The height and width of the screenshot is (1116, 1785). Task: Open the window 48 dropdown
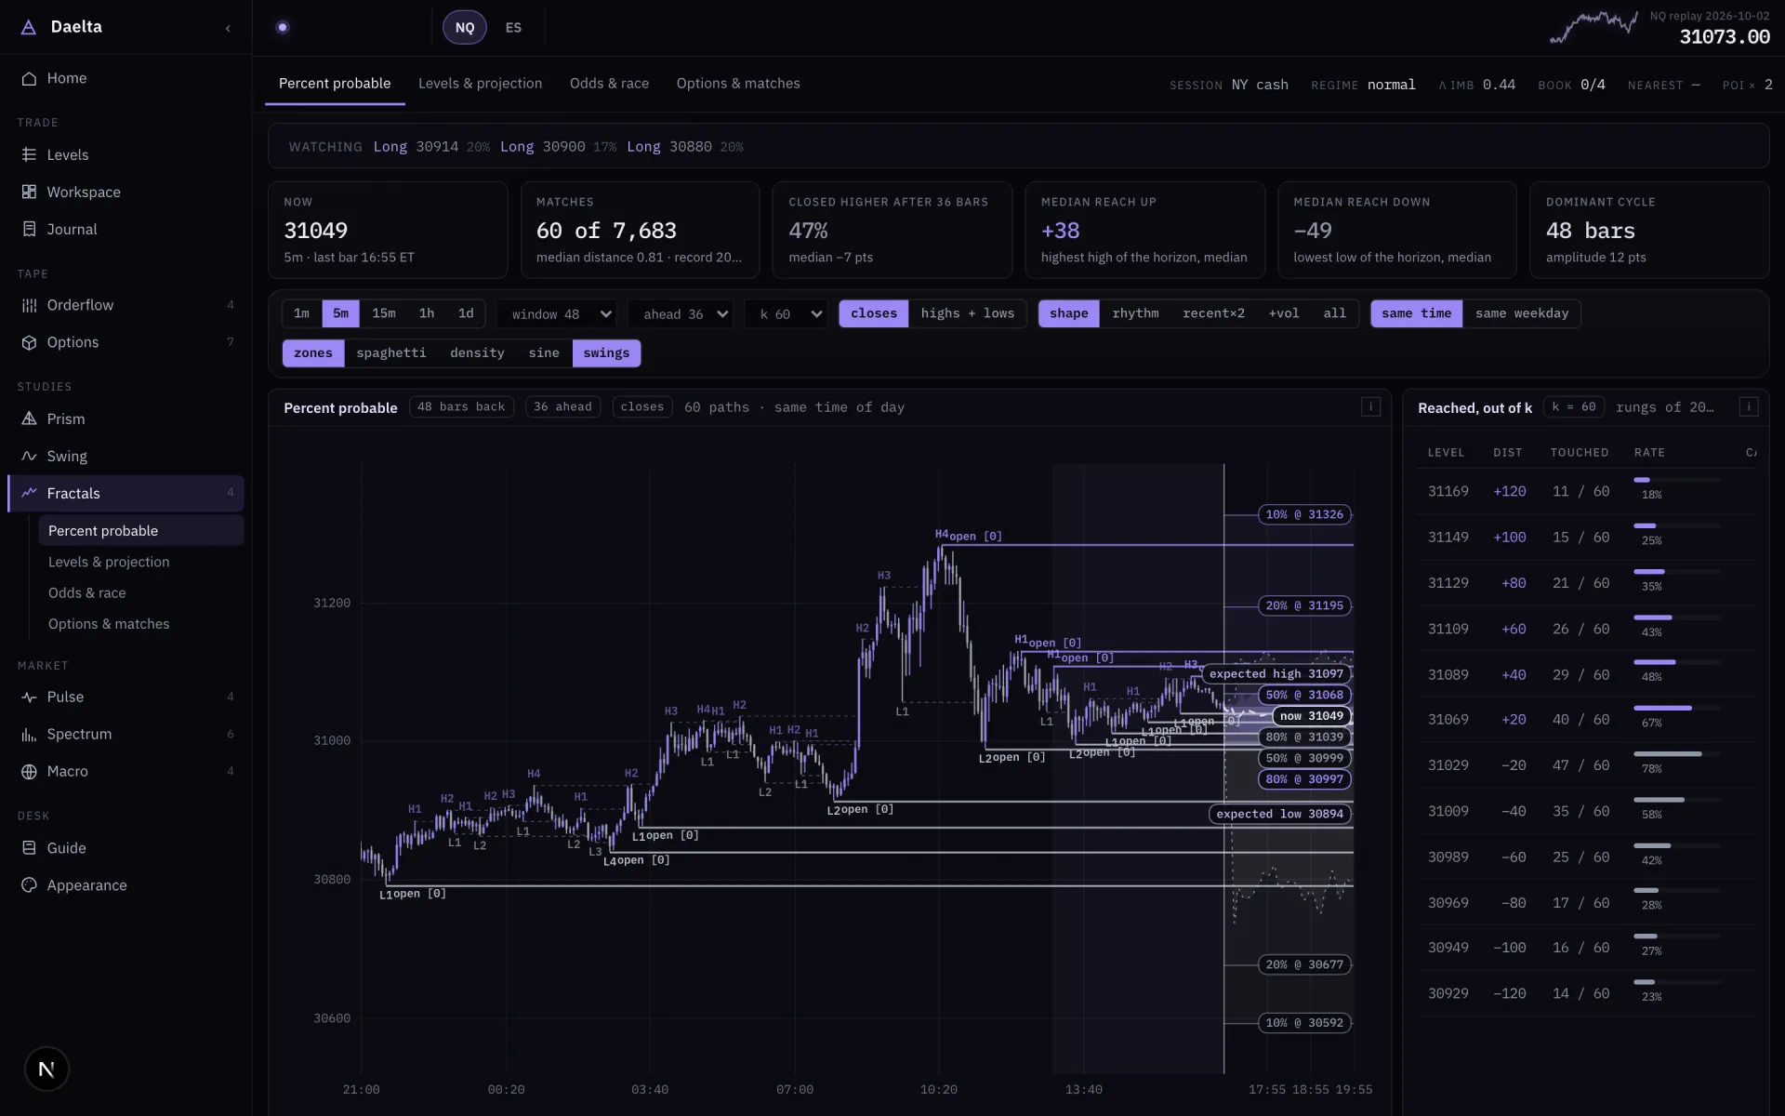point(562,314)
